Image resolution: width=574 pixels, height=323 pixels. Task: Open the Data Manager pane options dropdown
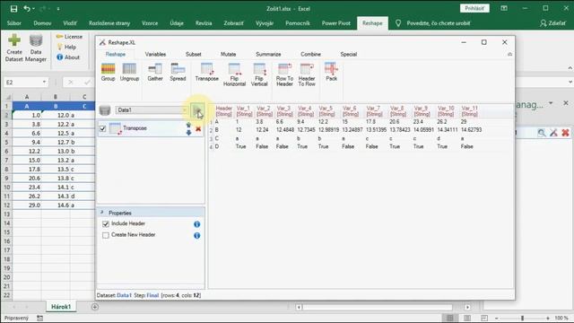pos(551,103)
